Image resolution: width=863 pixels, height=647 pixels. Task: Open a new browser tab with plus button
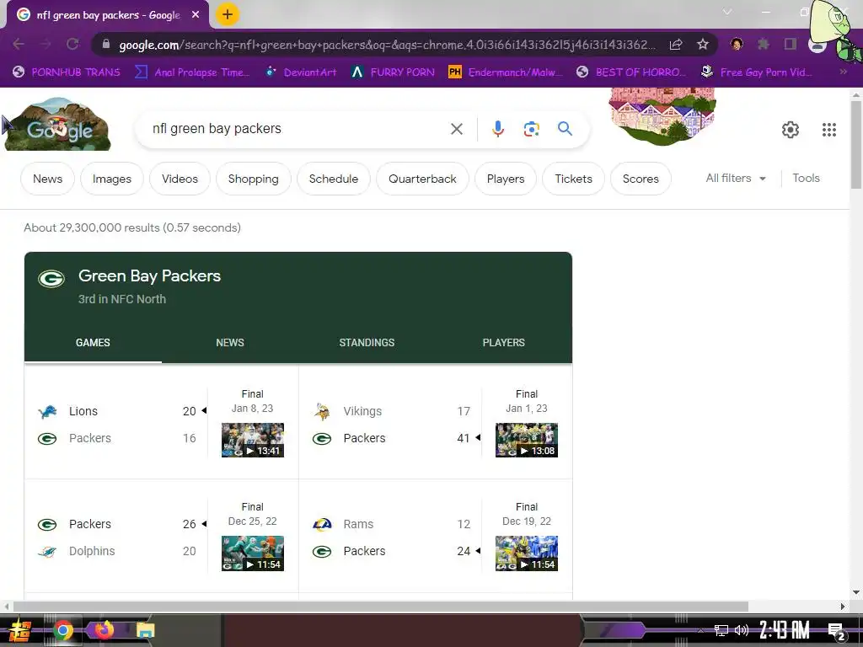(228, 14)
